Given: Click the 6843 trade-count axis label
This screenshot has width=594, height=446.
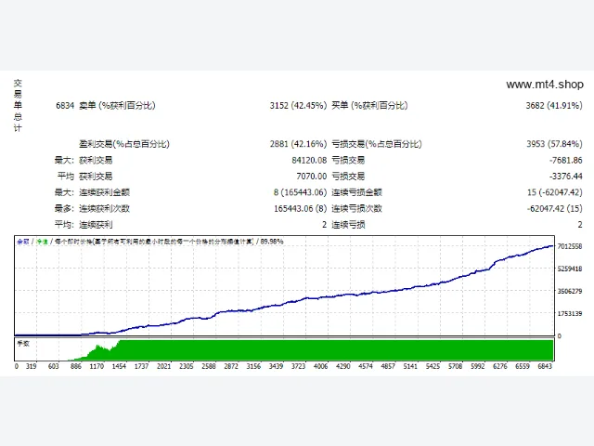Looking at the screenshot, I should click(545, 366).
